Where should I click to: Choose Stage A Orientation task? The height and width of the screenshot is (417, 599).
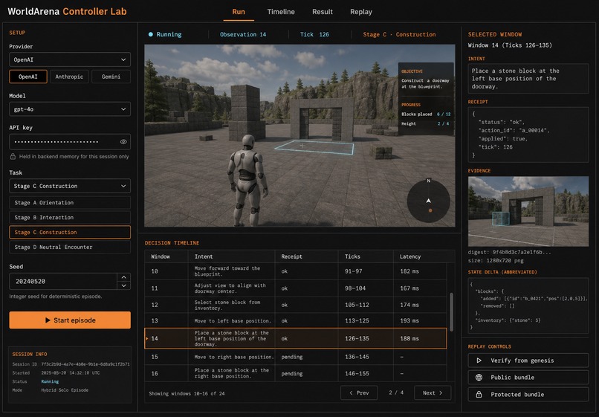coord(70,203)
